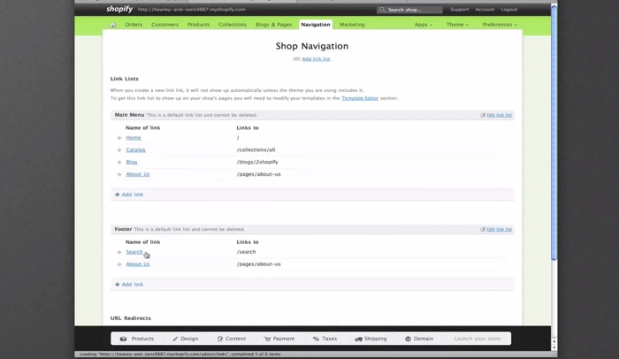Open the Apps dropdown menu

424,25
